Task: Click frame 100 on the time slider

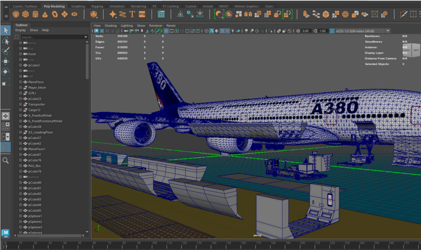Action: coord(154,244)
